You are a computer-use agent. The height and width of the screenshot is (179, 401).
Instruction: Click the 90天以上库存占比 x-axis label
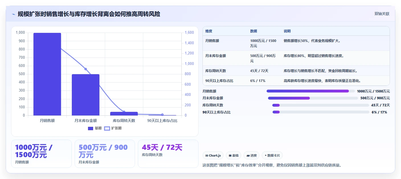pos(162,121)
